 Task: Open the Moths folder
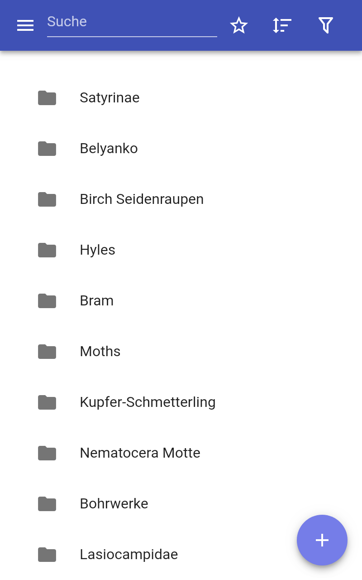click(x=100, y=352)
